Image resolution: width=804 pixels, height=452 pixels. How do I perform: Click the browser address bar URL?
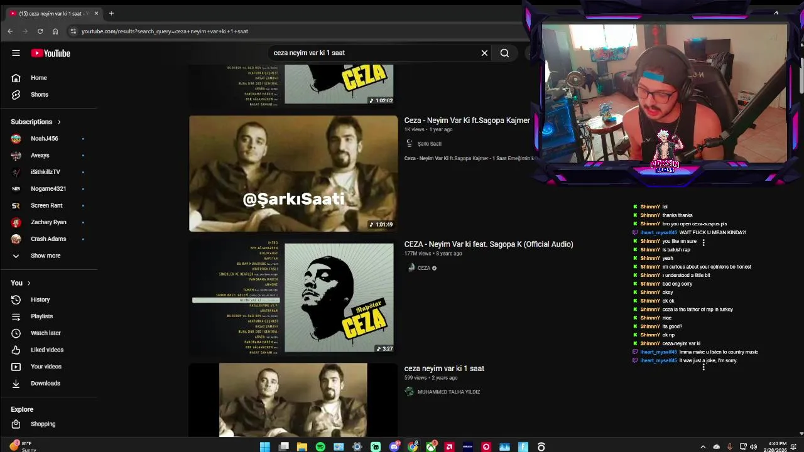click(165, 31)
